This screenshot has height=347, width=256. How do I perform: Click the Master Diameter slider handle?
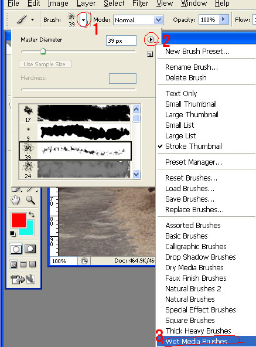click(x=43, y=51)
